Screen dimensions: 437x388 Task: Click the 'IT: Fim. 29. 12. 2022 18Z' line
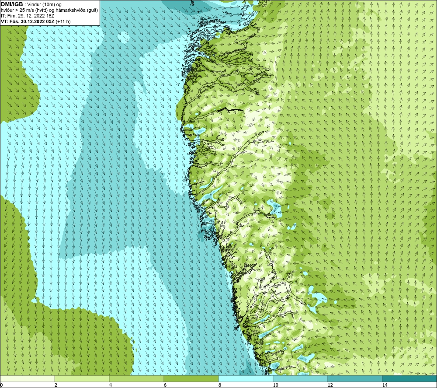tap(28, 16)
